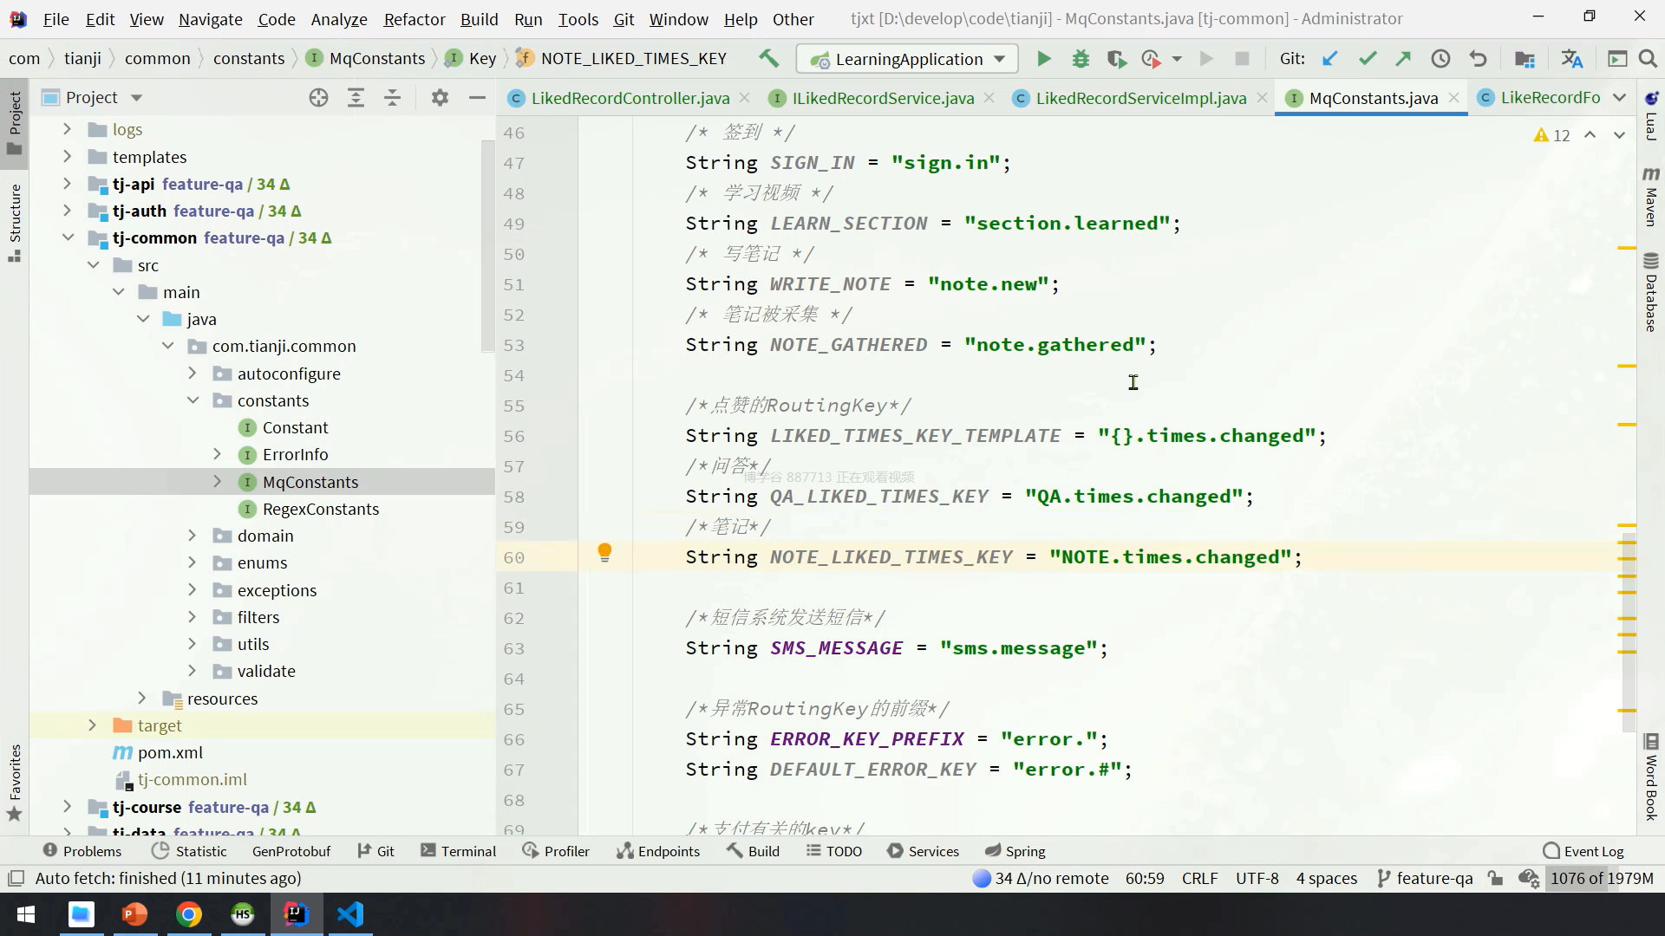Viewport: 1665px width, 936px height.
Task: Click locate file crosshair in Project panel
Action: click(x=318, y=98)
